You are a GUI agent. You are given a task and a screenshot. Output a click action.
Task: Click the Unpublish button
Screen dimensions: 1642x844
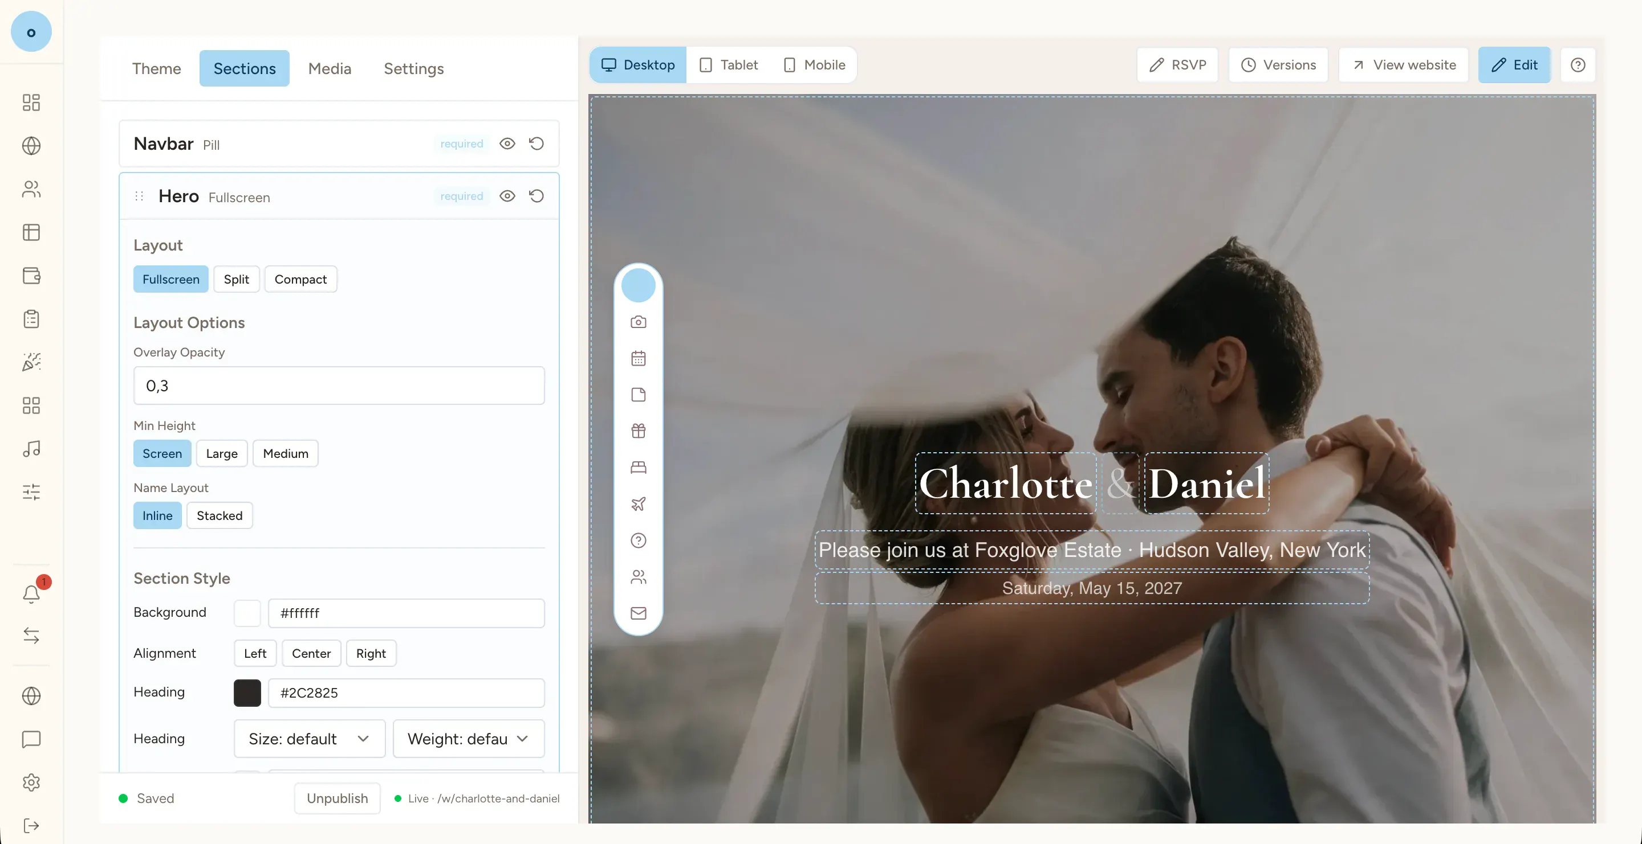click(337, 799)
